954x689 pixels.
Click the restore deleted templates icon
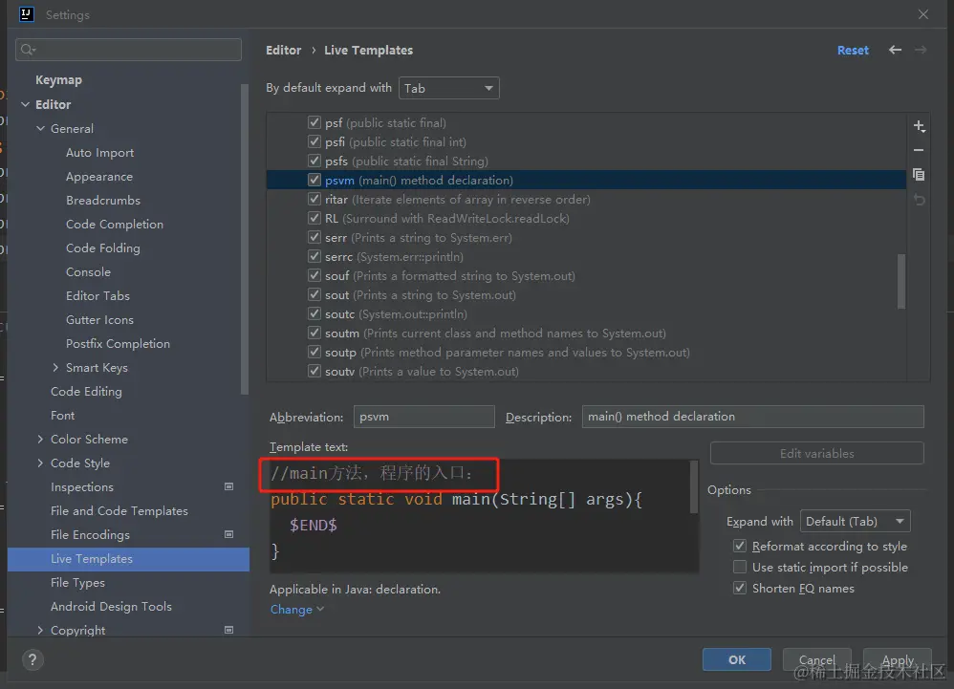[919, 200]
